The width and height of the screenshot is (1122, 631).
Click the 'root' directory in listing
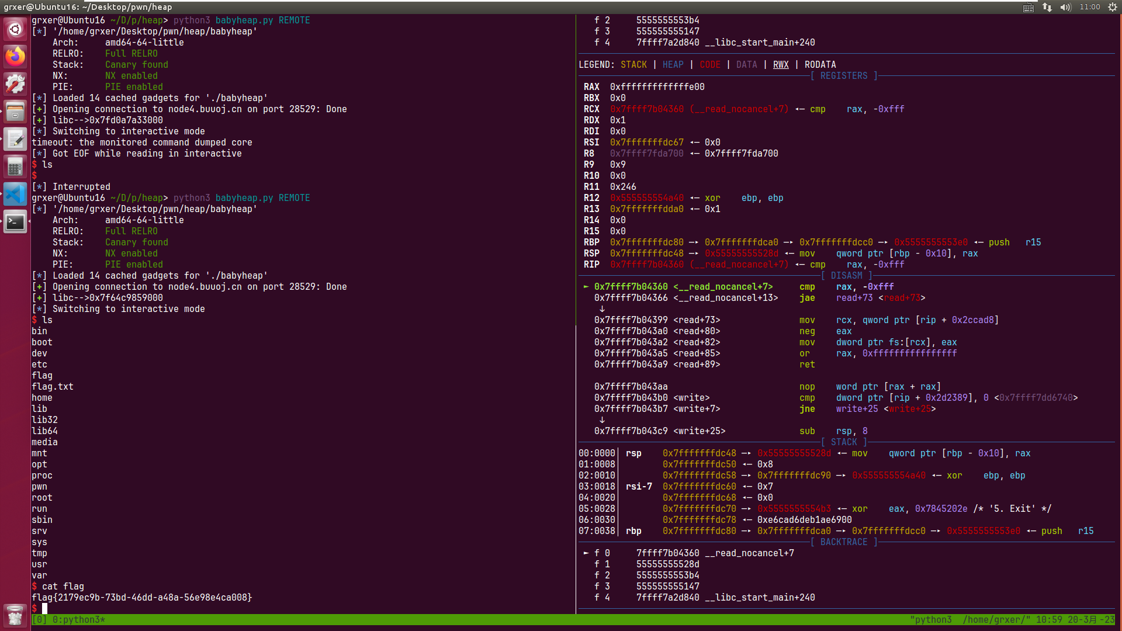tap(42, 497)
